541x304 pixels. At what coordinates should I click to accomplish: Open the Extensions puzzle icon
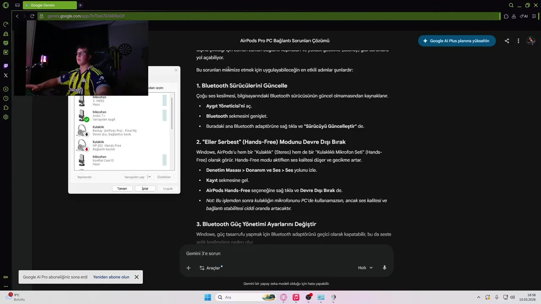click(506, 16)
